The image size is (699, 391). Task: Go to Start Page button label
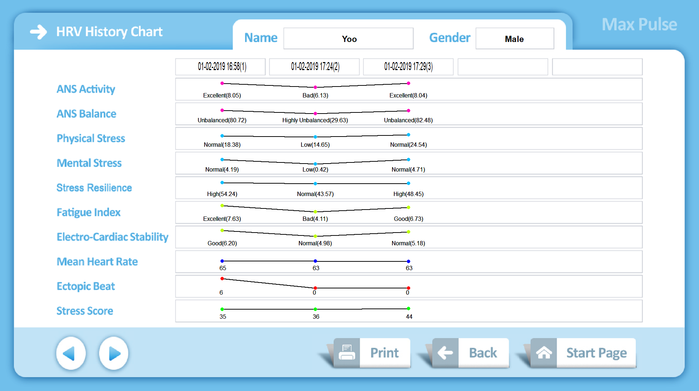pyautogui.click(x=596, y=353)
